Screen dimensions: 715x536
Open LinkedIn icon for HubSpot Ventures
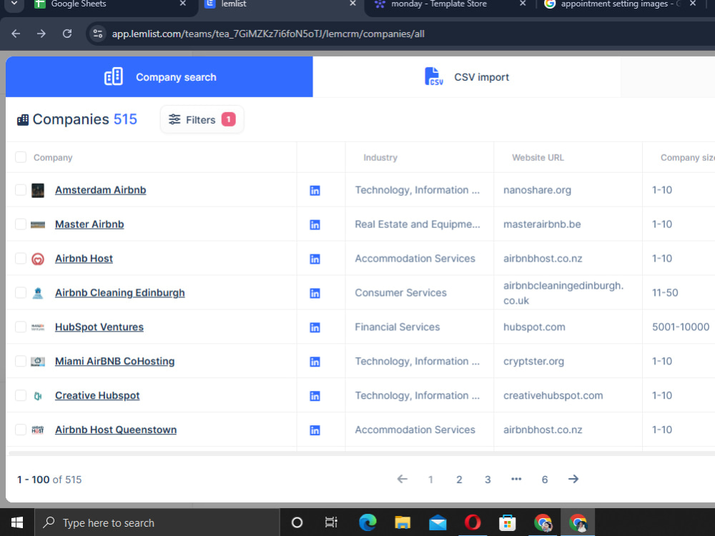(x=315, y=327)
